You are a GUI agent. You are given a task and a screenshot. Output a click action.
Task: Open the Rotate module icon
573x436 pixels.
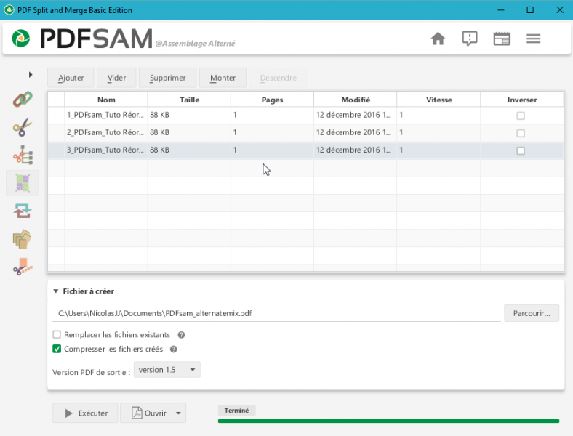click(x=23, y=211)
